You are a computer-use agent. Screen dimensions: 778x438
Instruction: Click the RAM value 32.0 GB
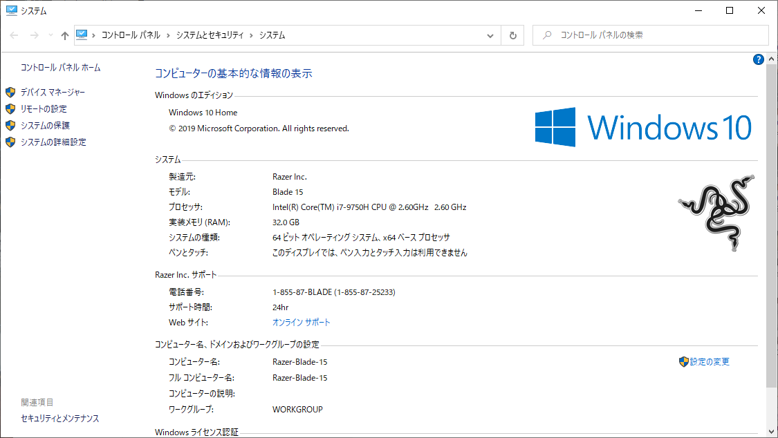point(286,222)
